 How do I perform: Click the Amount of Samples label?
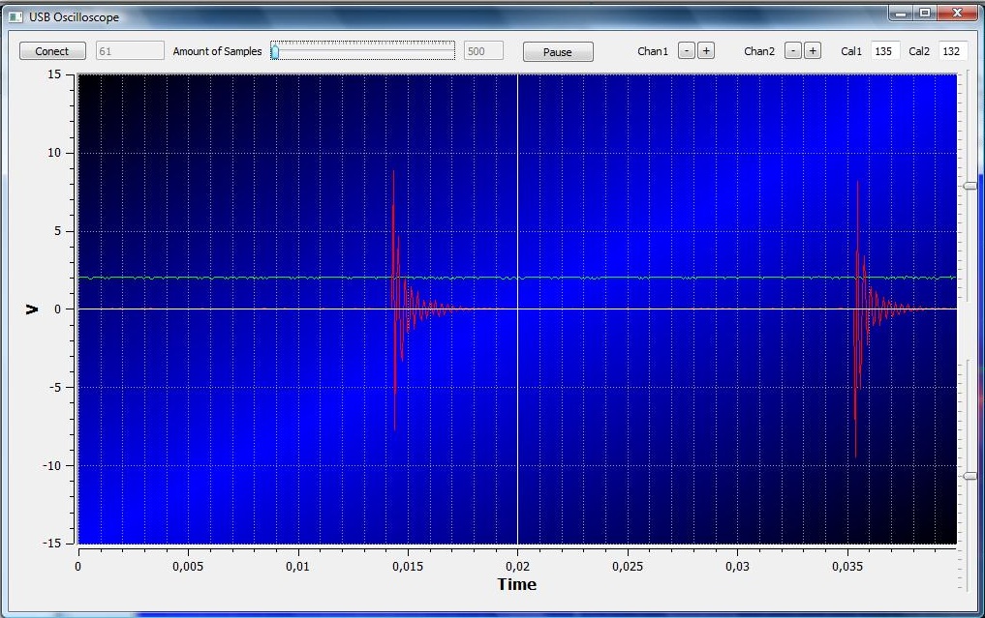pyautogui.click(x=217, y=51)
